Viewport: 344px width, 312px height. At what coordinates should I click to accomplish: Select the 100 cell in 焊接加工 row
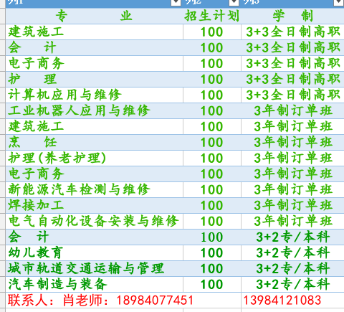(x=212, y=205)
